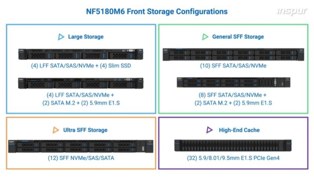Viewport: 314px width, 177px height.
Task: Click the second server image under Large Storage
Action: point(80,83)
